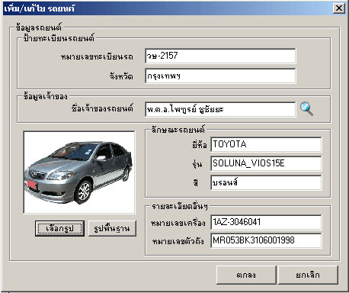This screenshot has width=349, height=293.
Task: Click the engine number field 1AZ-3046041
Action: [x=266, y=222]
